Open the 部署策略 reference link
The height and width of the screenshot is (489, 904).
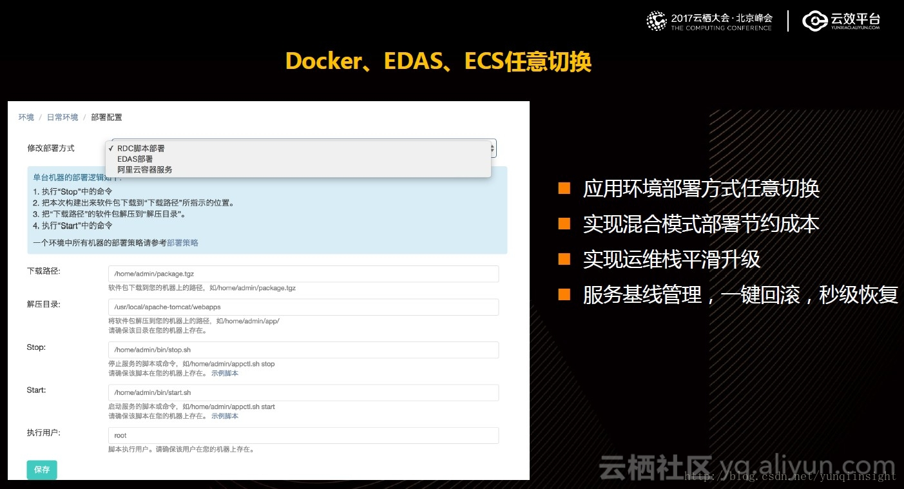183,243
